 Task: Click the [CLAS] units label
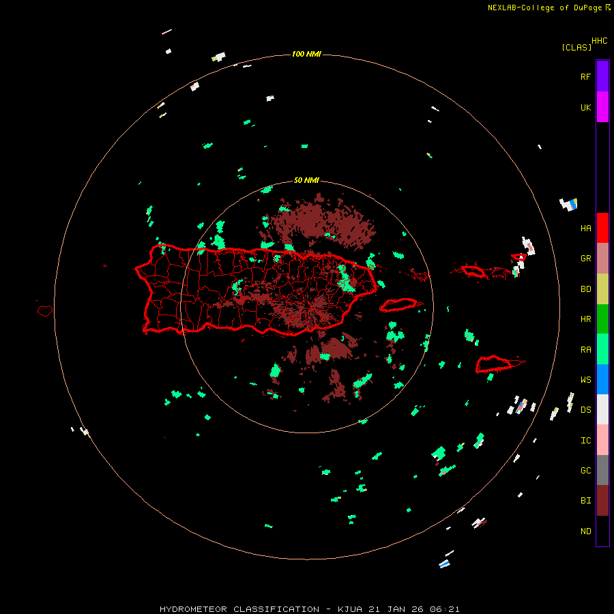pos(576,47)
